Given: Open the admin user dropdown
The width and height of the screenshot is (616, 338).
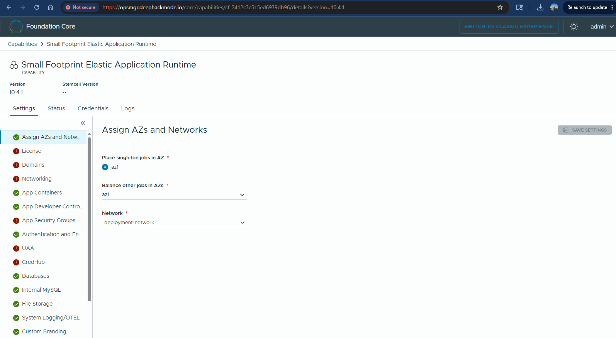Looking at the screenshot, I should [602, 27].
